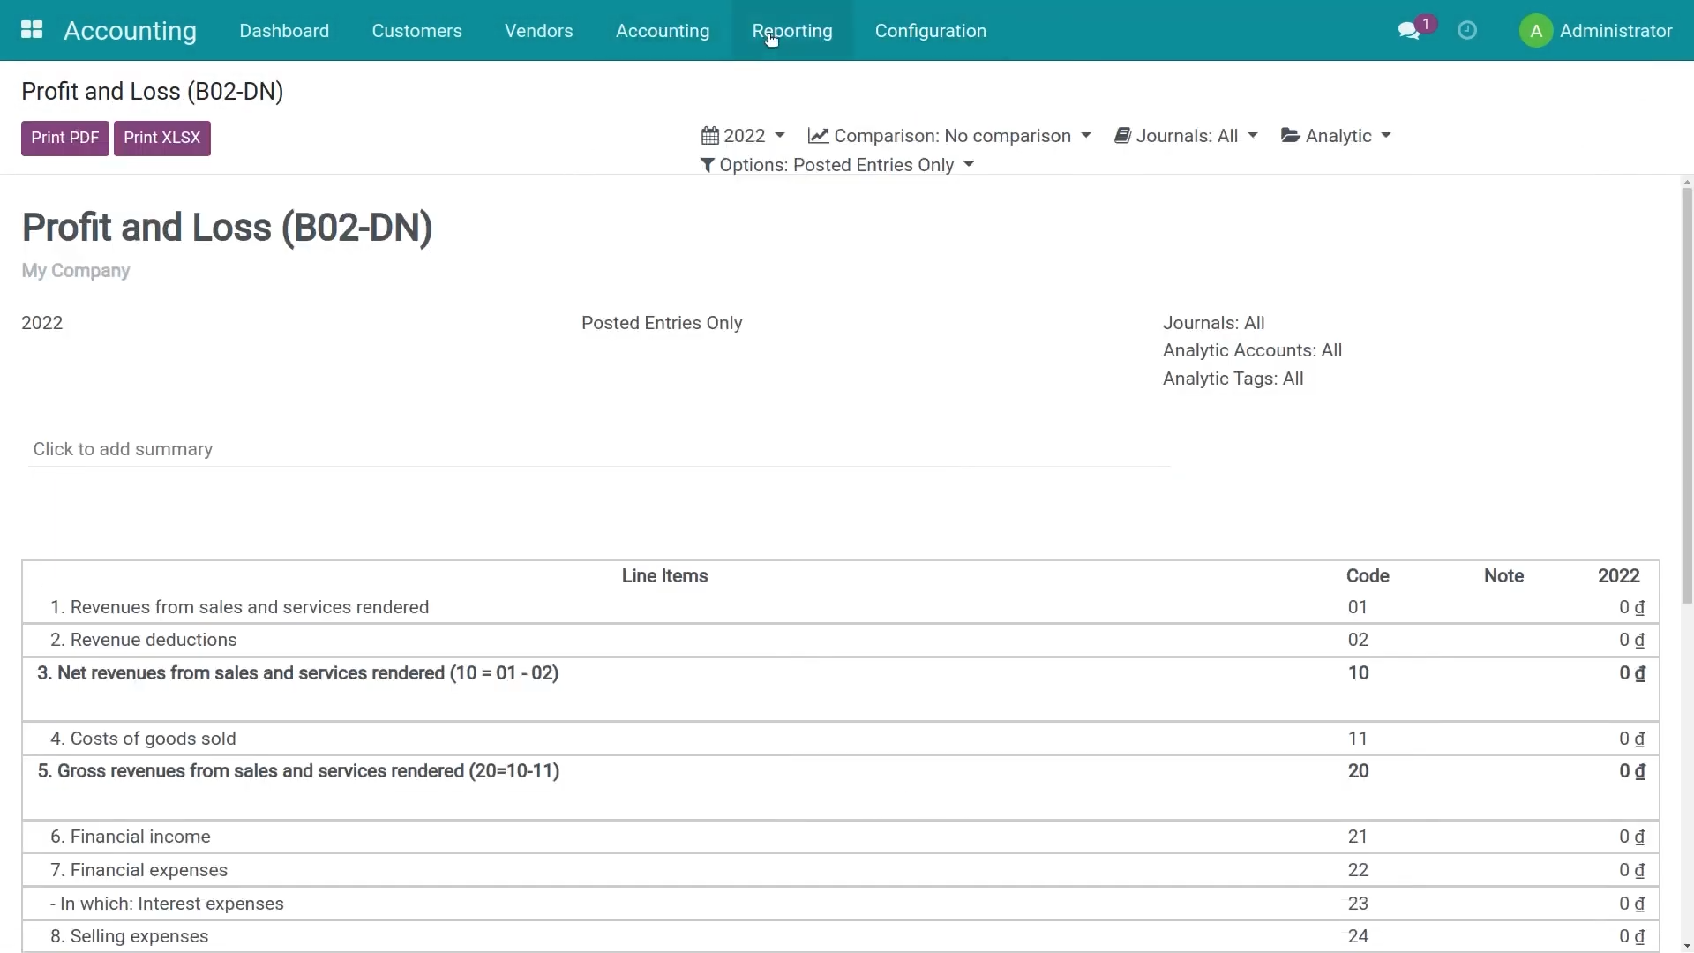This screenshot has height=953, width=1694.
Task: Open Options: Posted Entries Only dropdown
Action: (x=845, y=165)
